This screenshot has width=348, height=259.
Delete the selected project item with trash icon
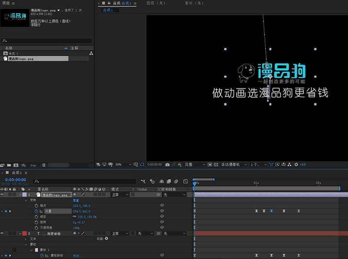click(44, 165)
